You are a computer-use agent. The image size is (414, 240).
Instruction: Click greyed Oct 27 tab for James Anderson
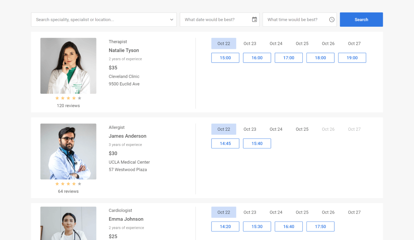coord(354,129)
